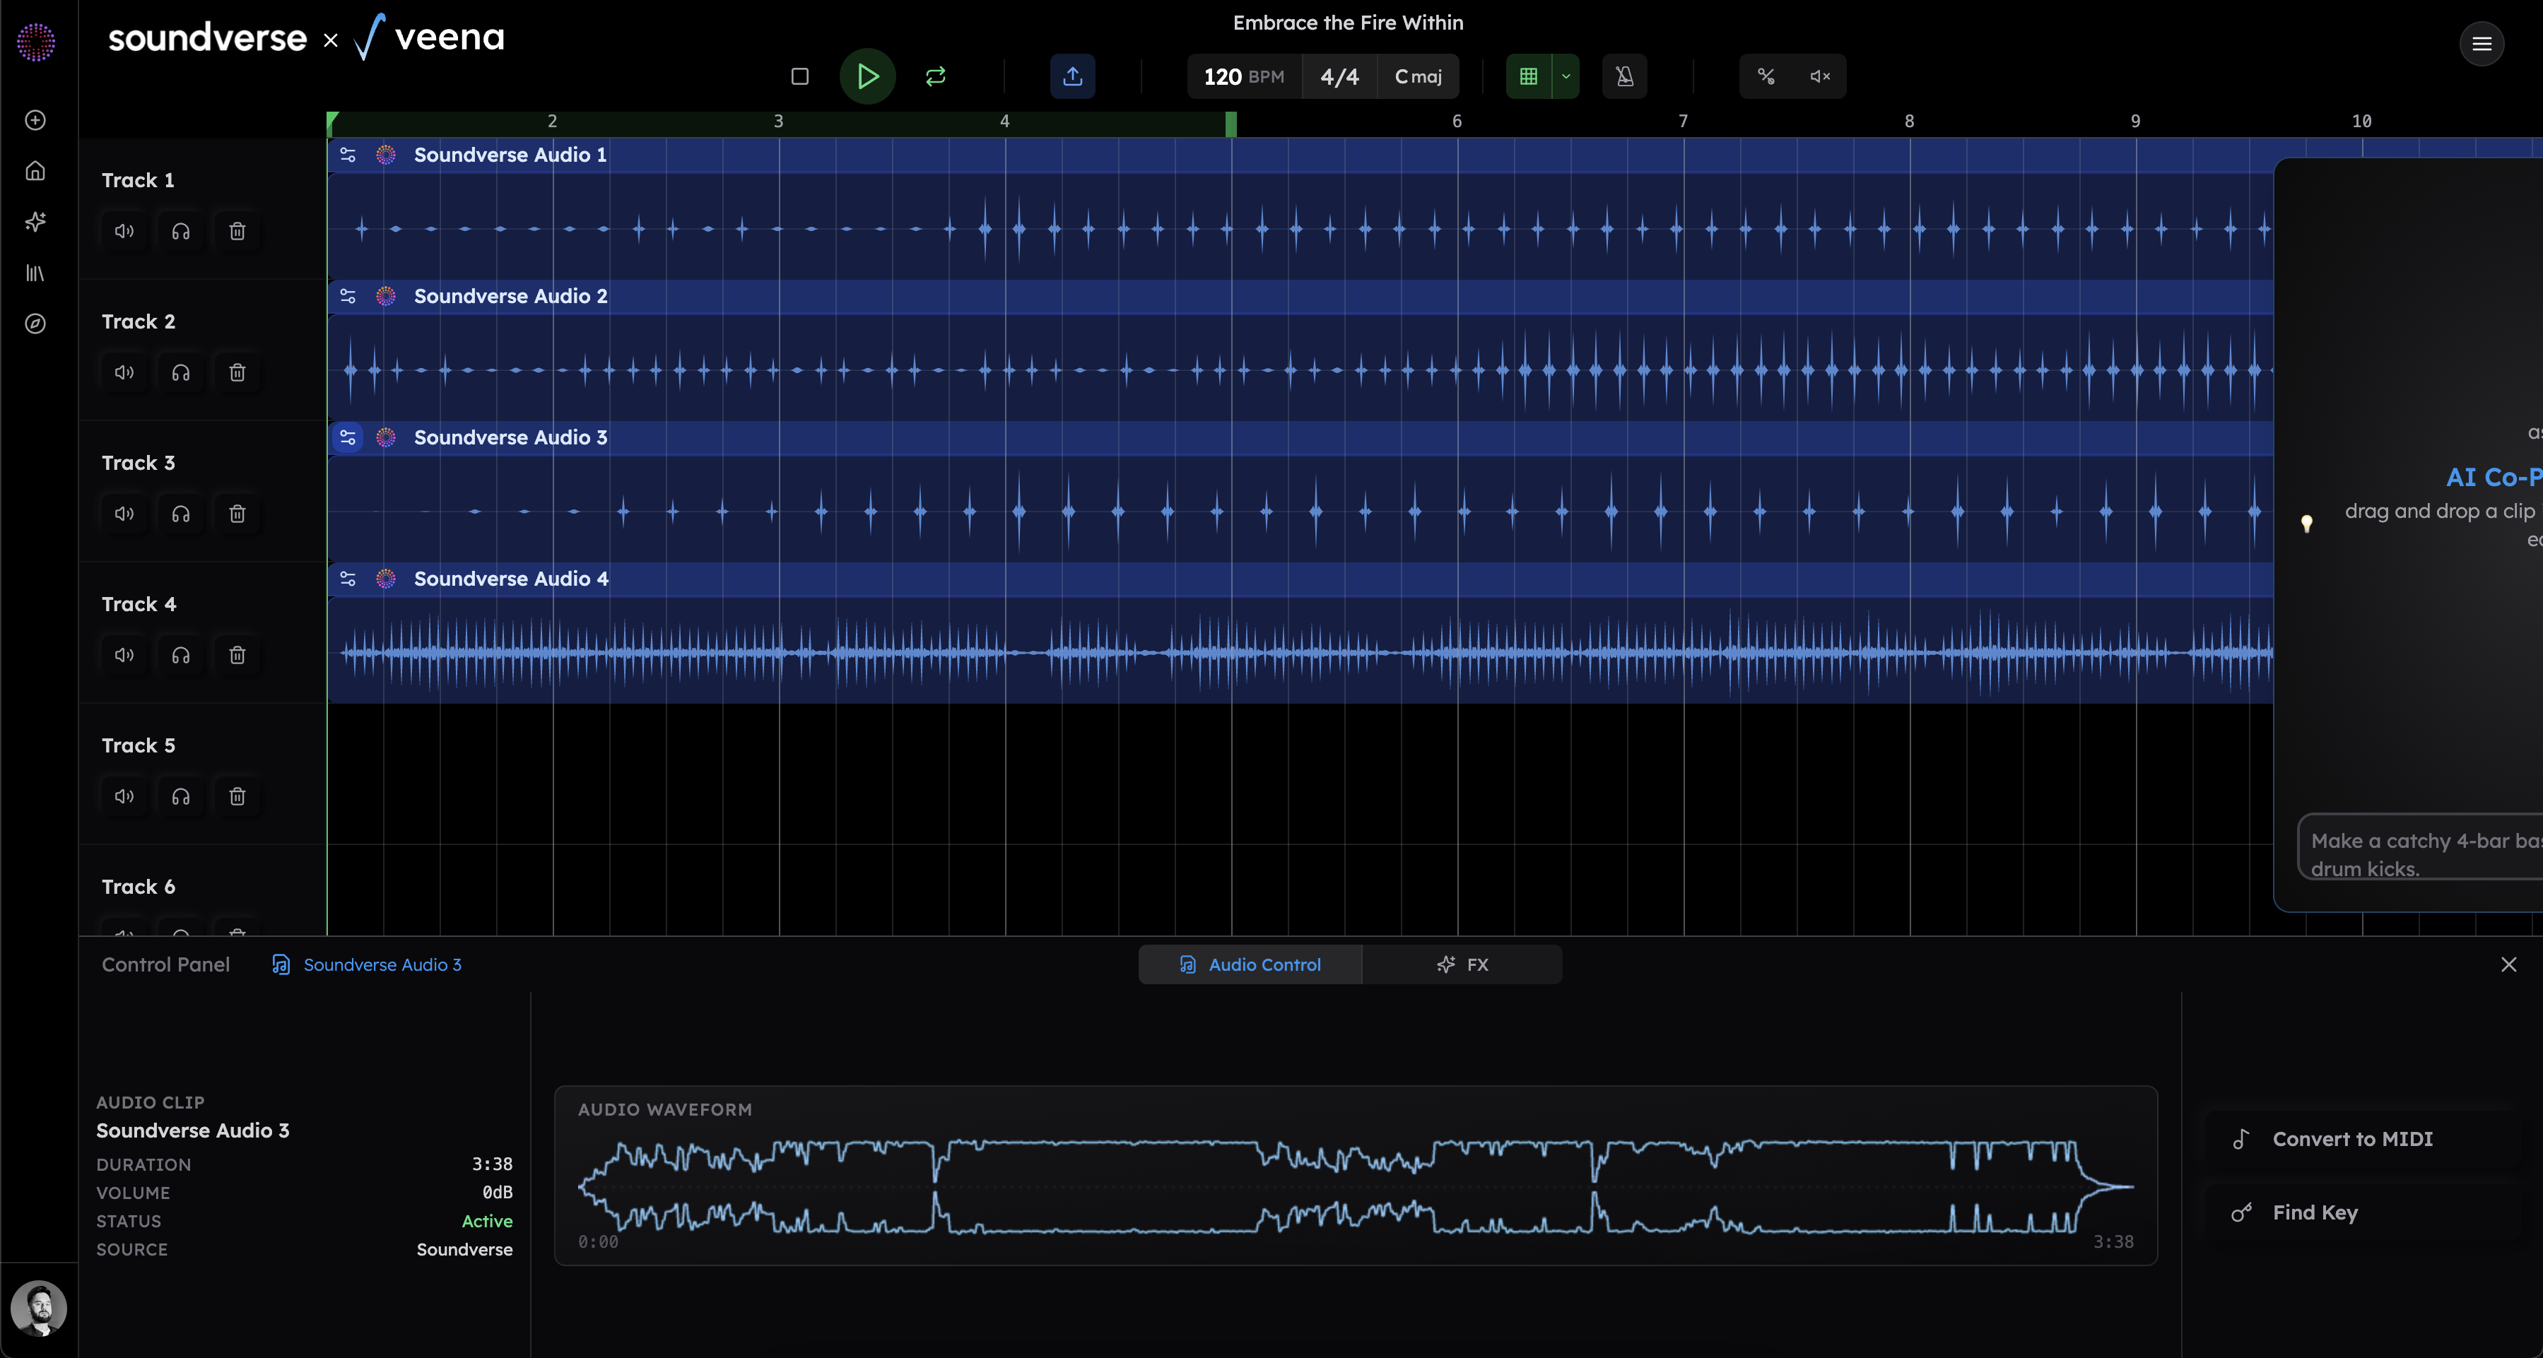Screen dimensions: 2543x1358
Task: Click the Soundverse badge icon on Audio 3 clip
Action: pos(386,437)
